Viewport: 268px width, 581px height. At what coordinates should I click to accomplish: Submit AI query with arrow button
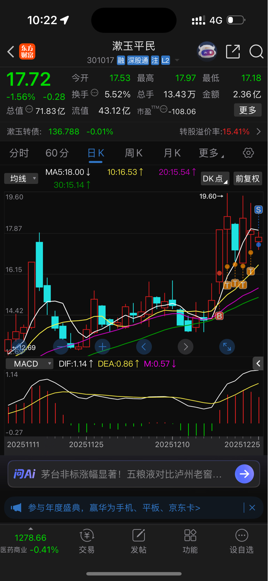tap(244, 474)
